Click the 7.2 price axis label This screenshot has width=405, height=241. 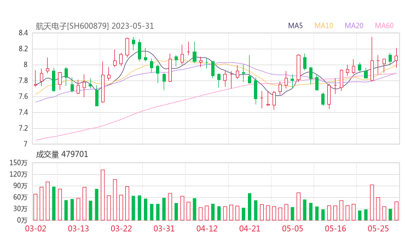(x=23, y=128)
